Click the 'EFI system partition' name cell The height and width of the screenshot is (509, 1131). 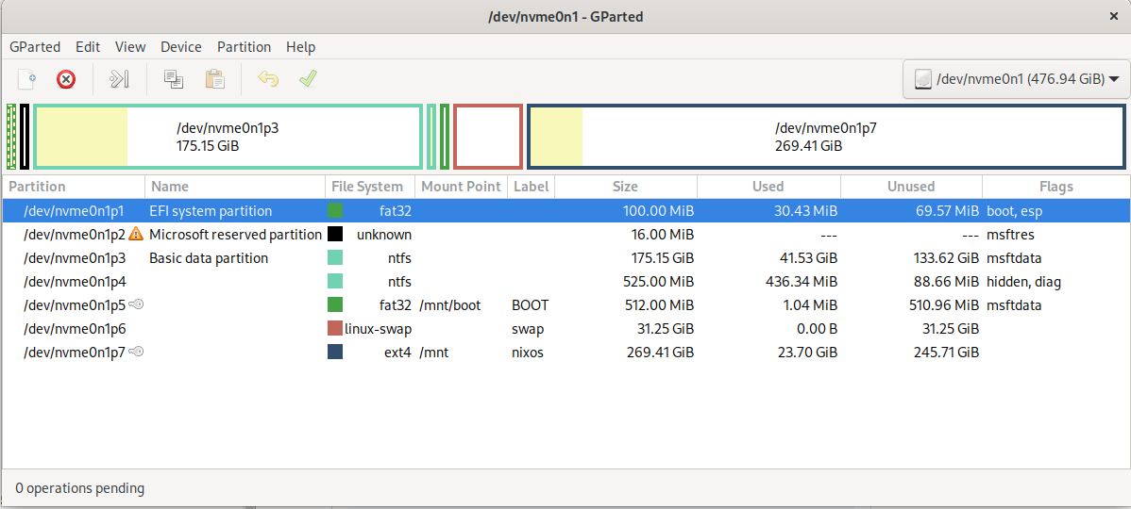tap(211, 211)
